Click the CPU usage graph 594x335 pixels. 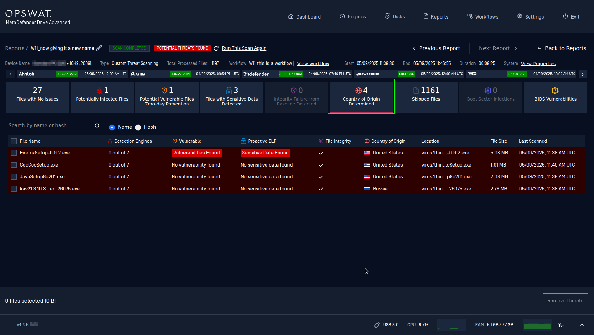[451, 325]
